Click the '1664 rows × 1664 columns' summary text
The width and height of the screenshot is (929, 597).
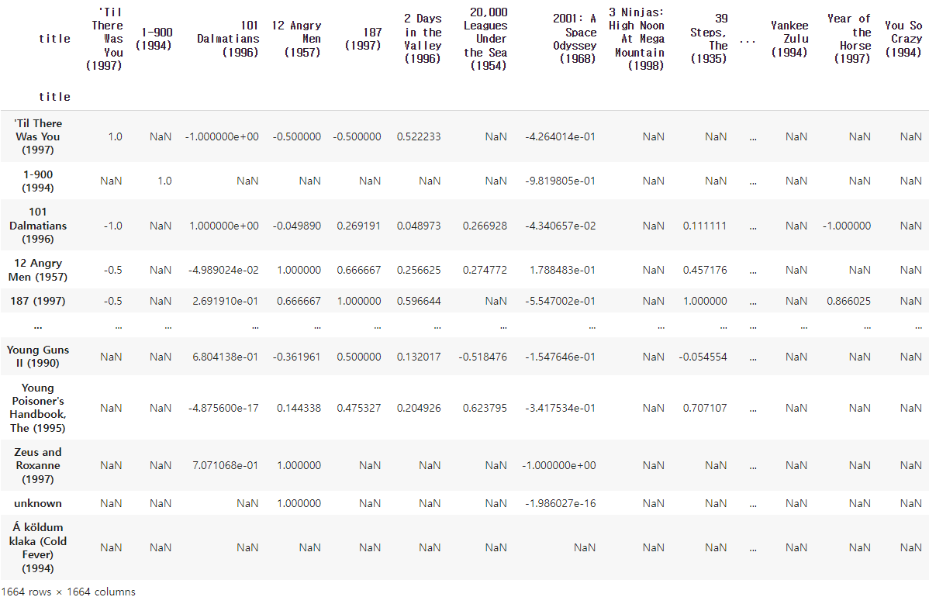click(x=67, y=591)
